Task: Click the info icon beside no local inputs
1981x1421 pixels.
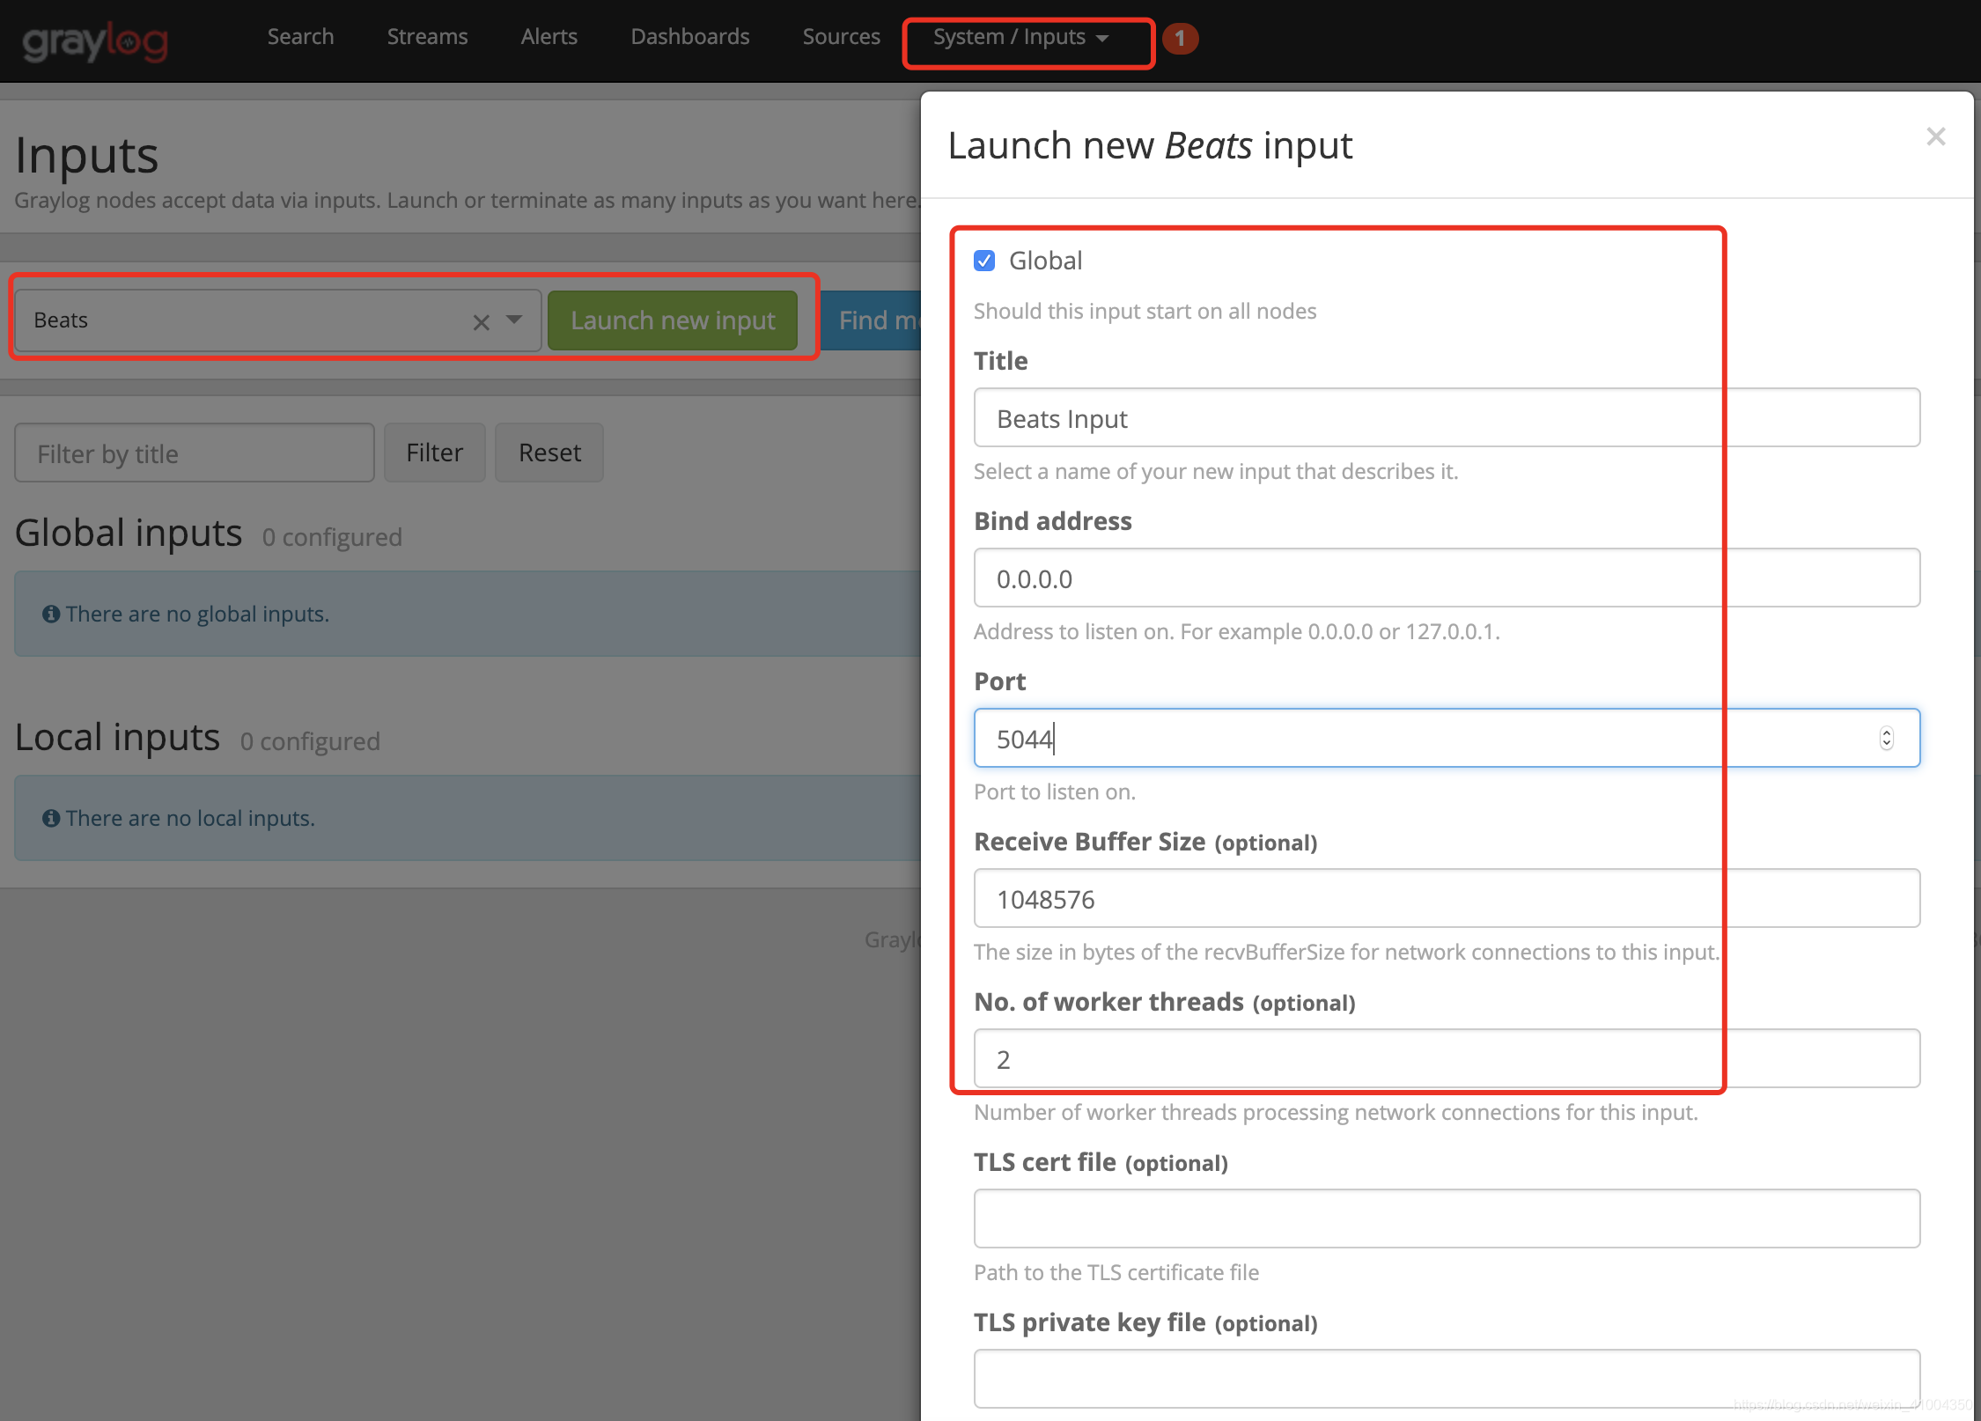Action: click(51, 818)
